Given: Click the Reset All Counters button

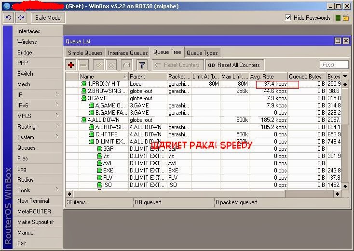Looking at the screenshot, I should 235,65.
